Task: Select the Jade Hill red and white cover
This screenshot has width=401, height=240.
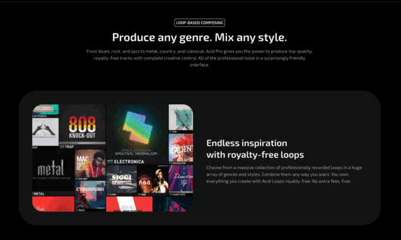Action: pos(129,204)
